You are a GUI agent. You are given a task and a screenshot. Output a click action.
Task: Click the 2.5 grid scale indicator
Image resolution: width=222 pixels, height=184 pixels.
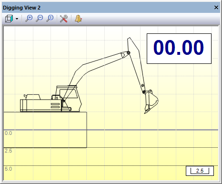(200, 171)
